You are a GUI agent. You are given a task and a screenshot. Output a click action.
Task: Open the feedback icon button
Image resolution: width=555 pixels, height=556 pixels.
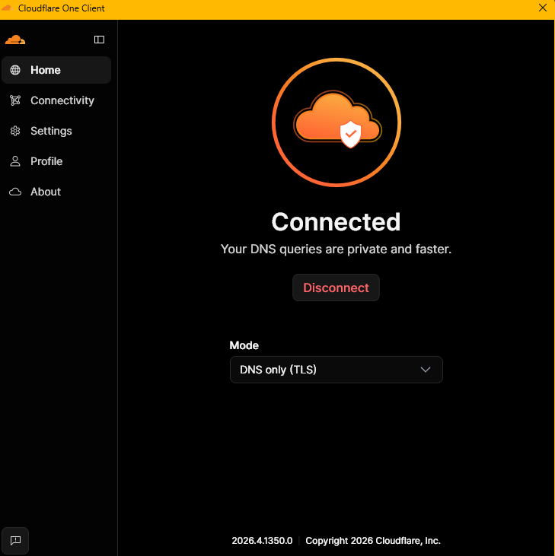[15, 540]
